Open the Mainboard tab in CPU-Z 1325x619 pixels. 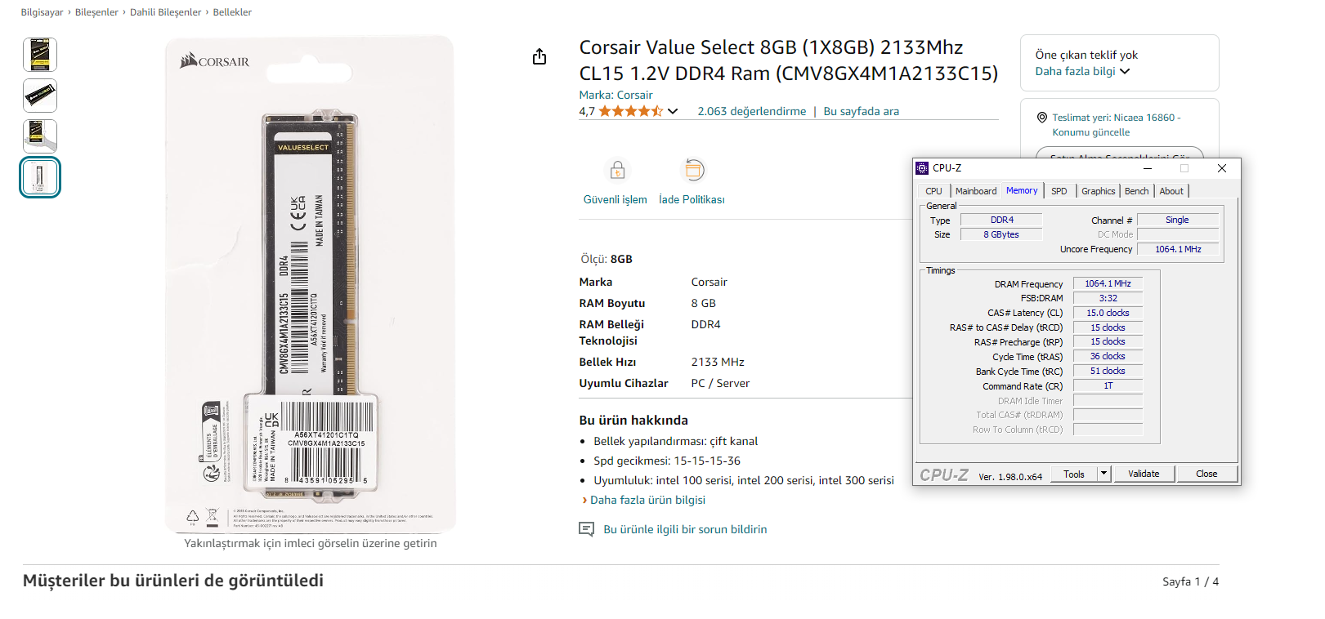point(976,191)
